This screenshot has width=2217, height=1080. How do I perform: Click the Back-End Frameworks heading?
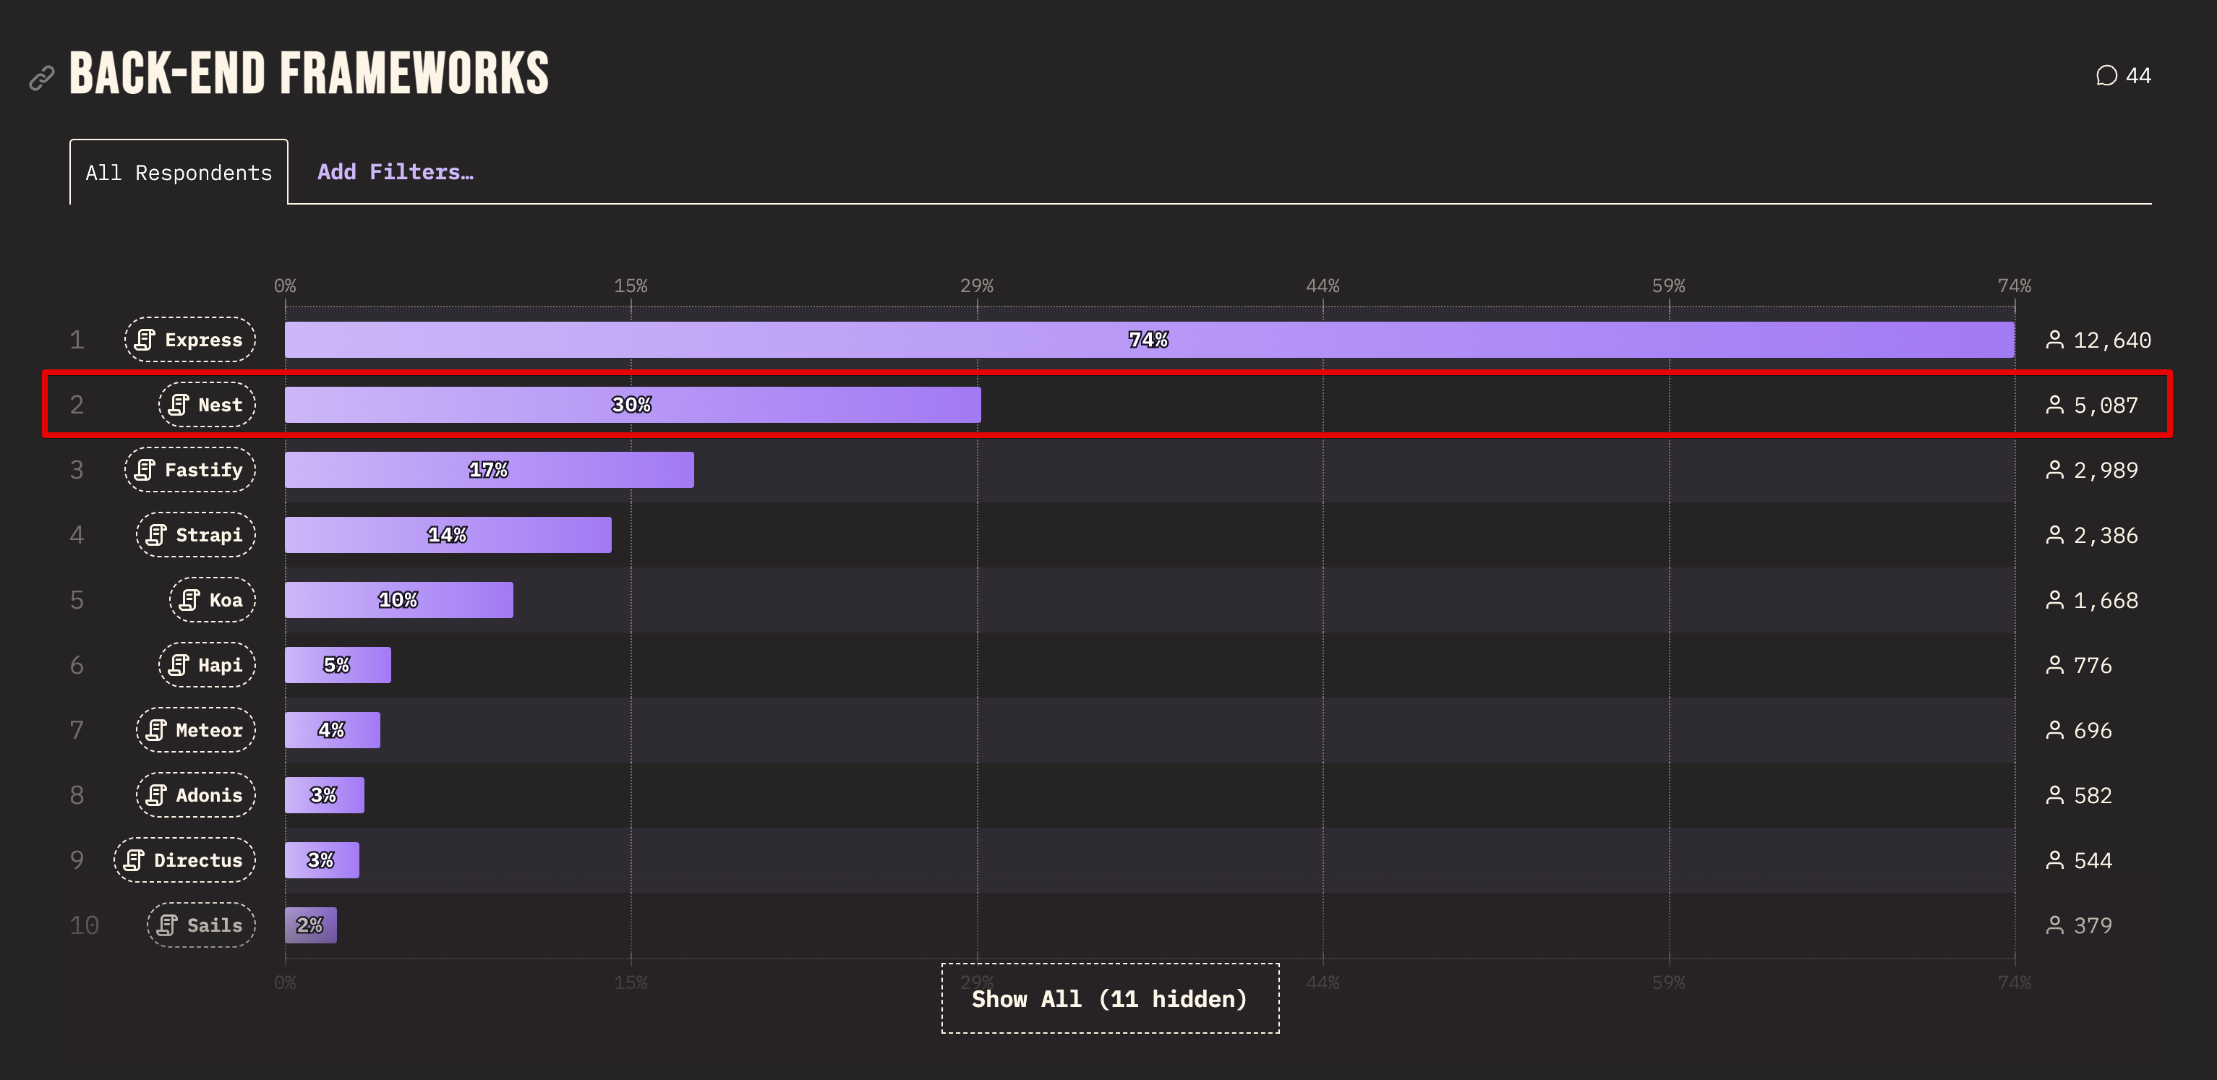[309, 73]
